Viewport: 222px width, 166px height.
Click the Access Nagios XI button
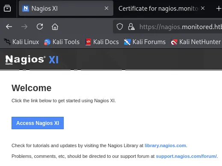coord(38,123)
